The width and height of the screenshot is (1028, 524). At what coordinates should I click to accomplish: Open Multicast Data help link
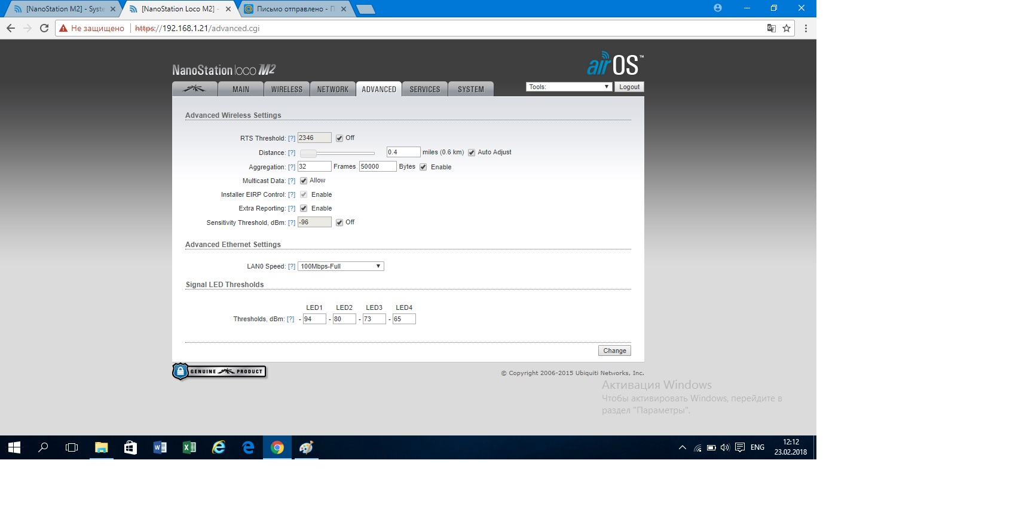[292, 181]
